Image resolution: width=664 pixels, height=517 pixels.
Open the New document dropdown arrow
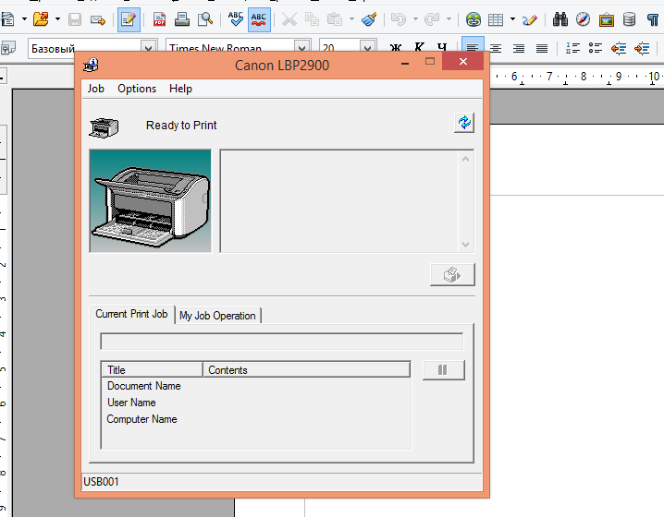[24, 19]
